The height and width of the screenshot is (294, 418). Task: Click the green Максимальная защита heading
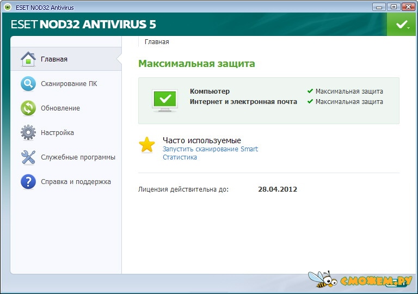coord(196,64)
